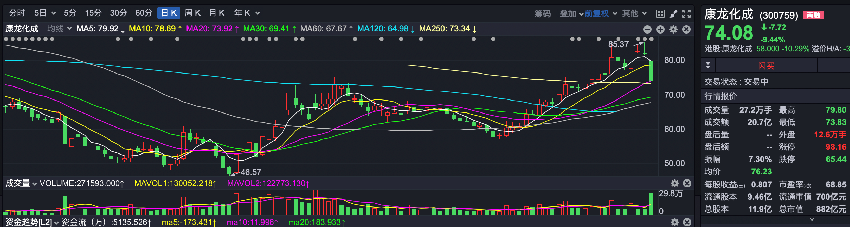Zoom in the K-line chart with the plus icon

tap(660, 29)
